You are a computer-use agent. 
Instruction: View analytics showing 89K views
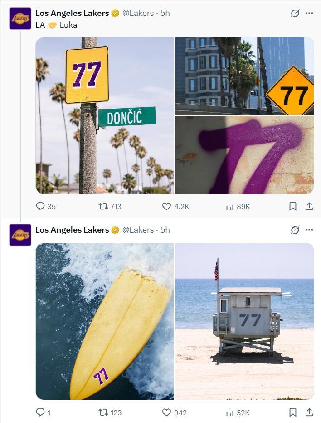(x=230, y=206)
